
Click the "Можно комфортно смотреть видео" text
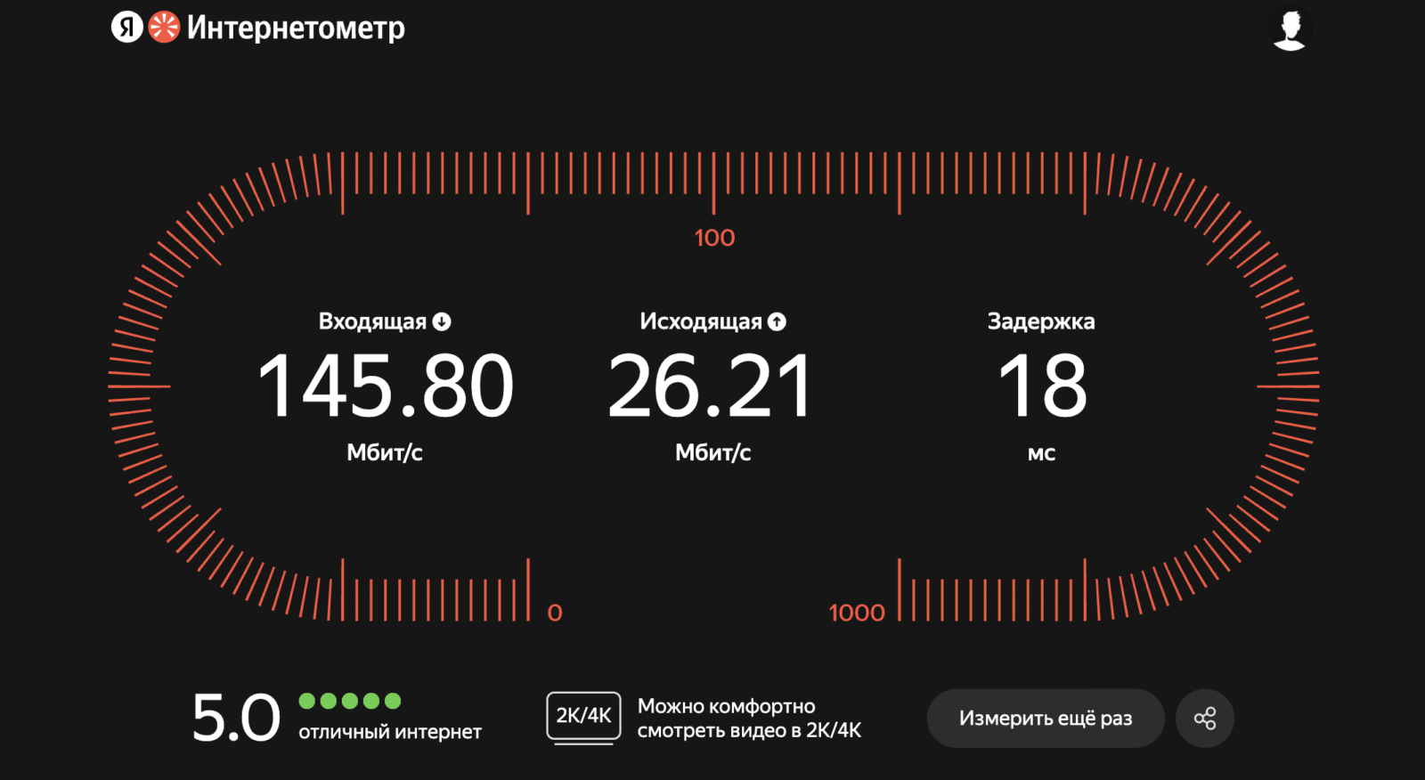pyautogui.click(x=749, y=719)
